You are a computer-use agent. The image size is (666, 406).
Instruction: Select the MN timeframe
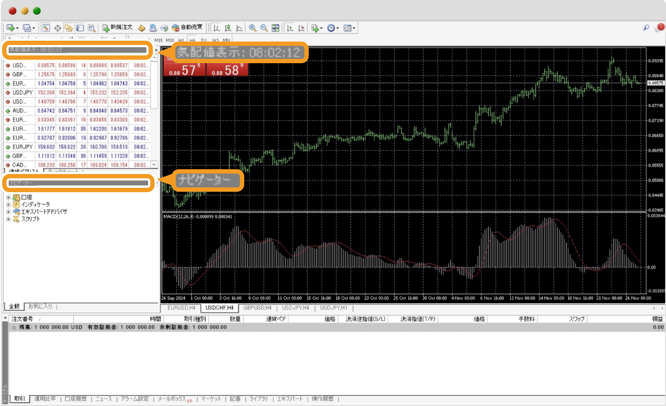[x=226, y=40]
